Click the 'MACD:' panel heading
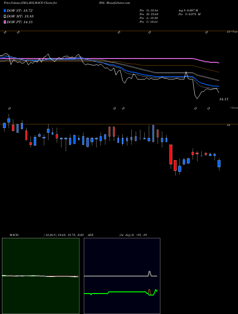 [14, 235]
